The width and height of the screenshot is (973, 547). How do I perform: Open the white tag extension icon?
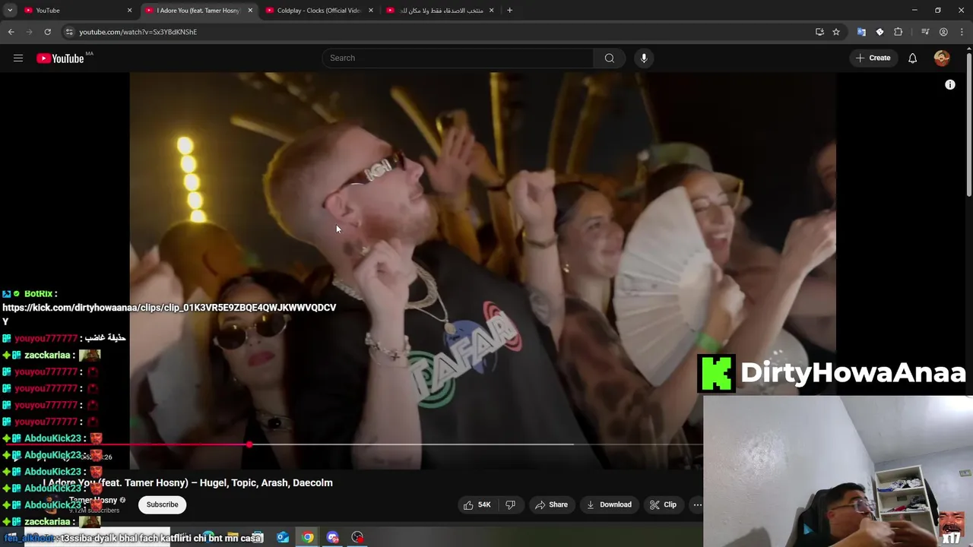(880, 32)
